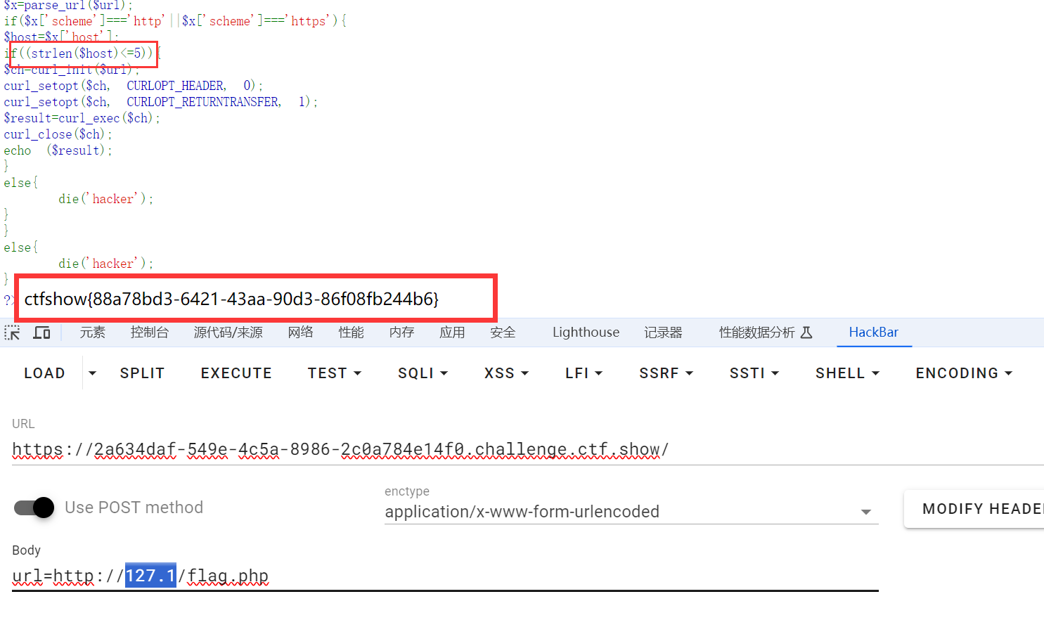
Task: Open the LOAD dropdown arrow
Action: pos(92,373)
